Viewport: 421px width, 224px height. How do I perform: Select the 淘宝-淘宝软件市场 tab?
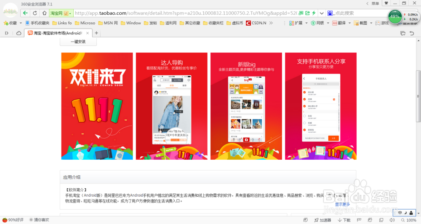pyautogui.click(x=58, y=33)
